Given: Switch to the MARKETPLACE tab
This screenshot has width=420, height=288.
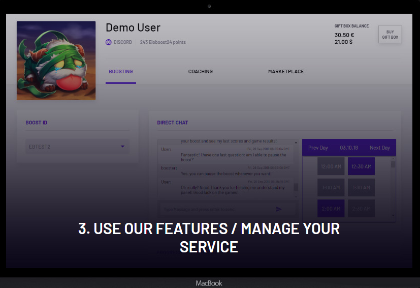Looking at the screenshot, I should [286, 71].
